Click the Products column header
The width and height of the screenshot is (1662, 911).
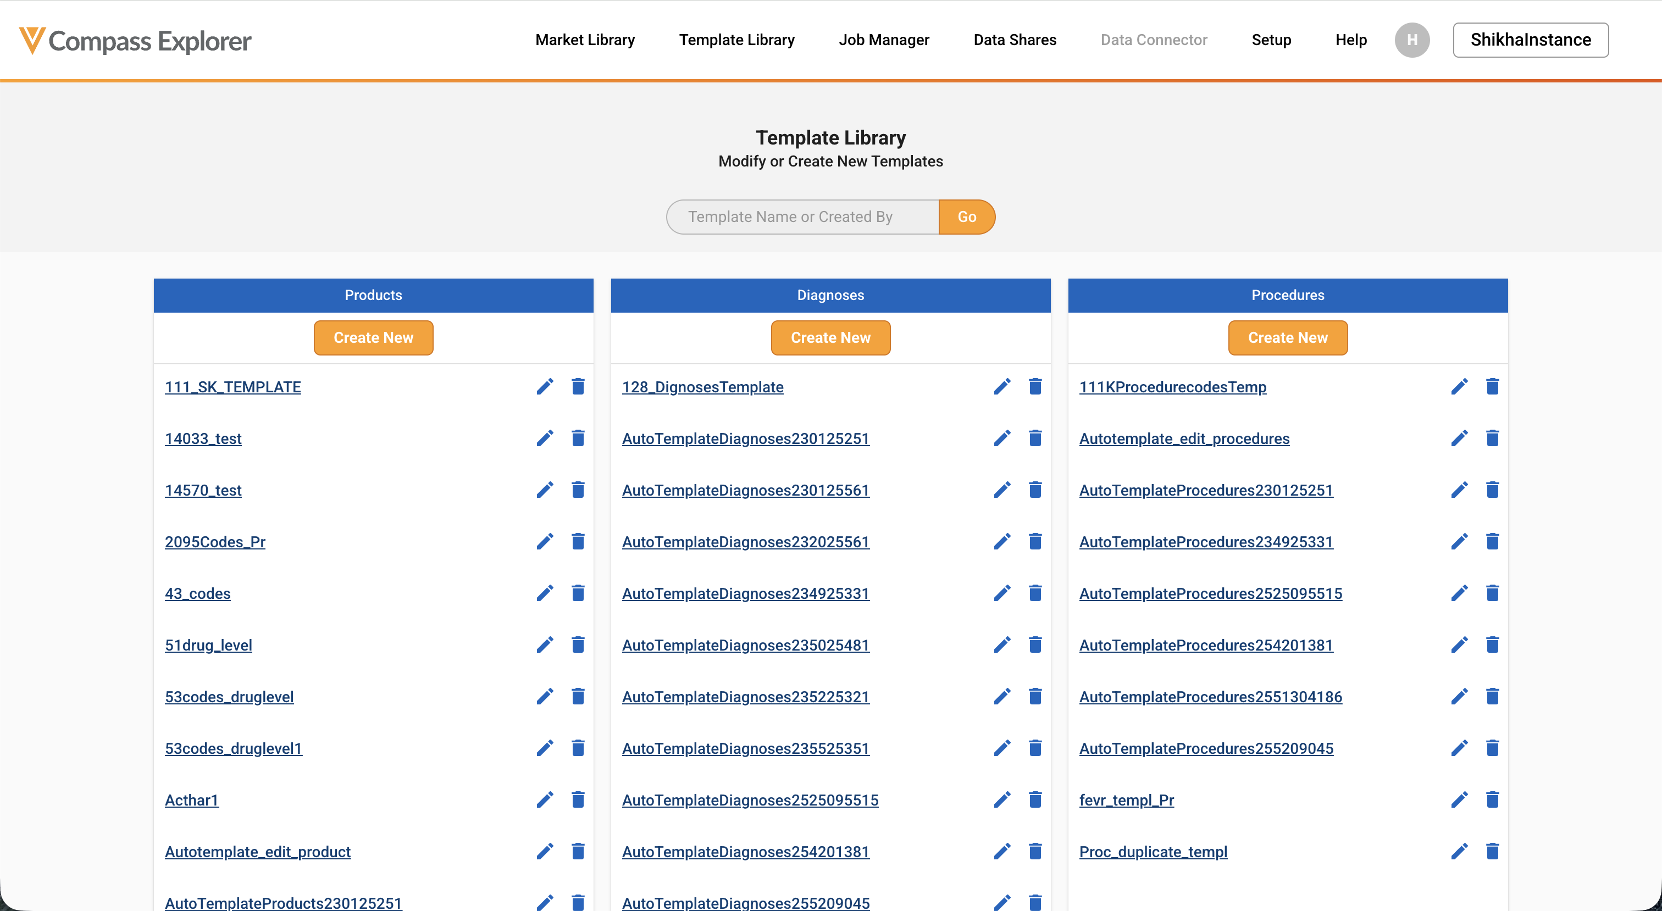[x=374, y=295]
